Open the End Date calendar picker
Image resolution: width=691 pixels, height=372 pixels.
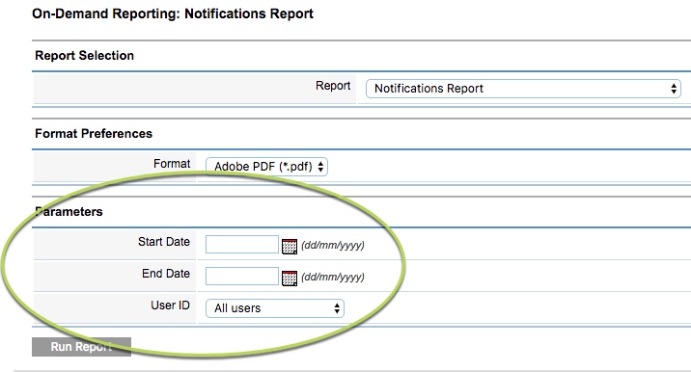click(x=290, y=278)
